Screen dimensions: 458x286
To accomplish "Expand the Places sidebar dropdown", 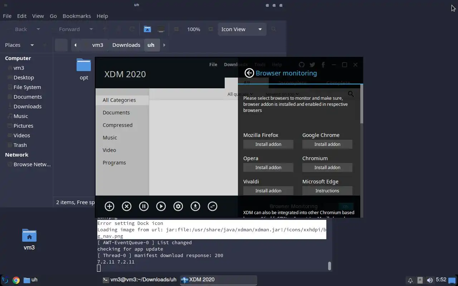I will tap(32, 45).
